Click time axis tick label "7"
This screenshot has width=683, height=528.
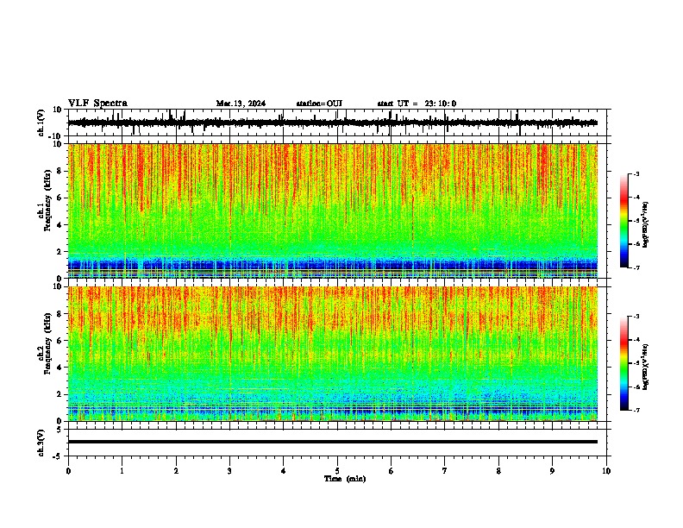445,471
